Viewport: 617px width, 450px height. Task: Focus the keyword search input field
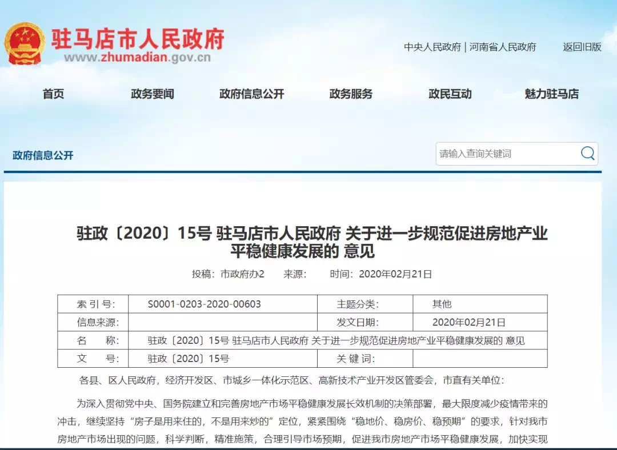coord(506,154)
